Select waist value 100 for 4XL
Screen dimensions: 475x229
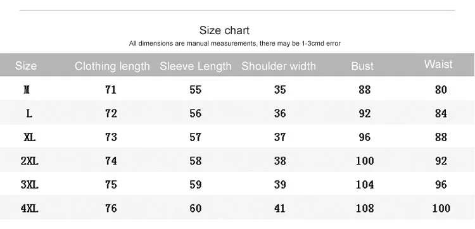click(x=441, y=208)
